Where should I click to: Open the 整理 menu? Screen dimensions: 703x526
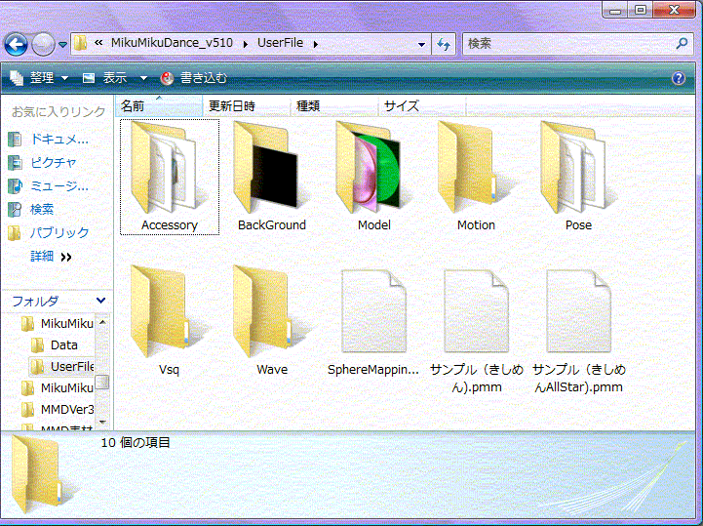[x=39, y=78]
